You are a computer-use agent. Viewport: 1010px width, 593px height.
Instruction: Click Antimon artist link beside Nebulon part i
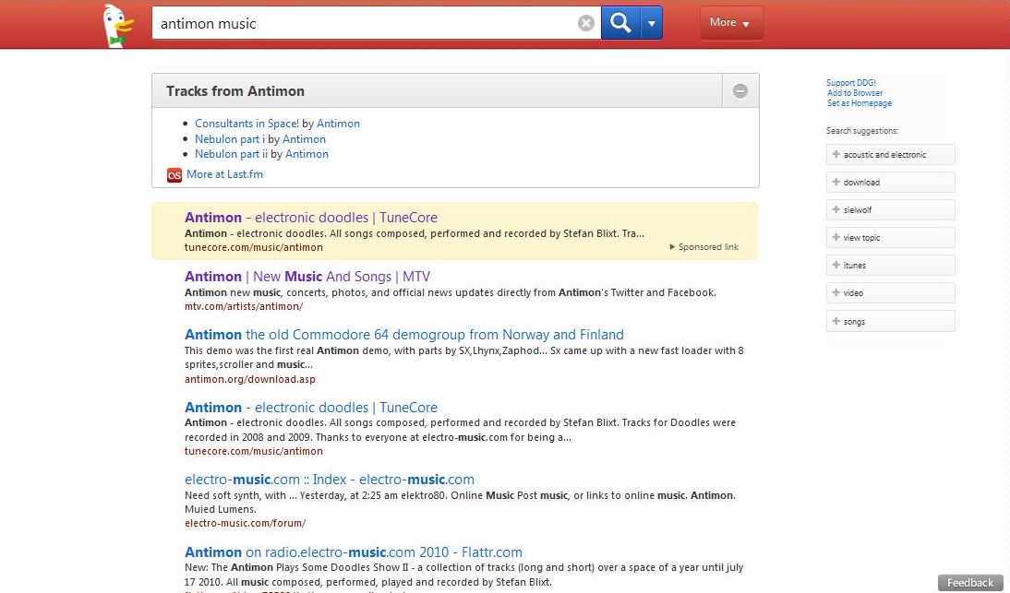click(x=304, y=139)
